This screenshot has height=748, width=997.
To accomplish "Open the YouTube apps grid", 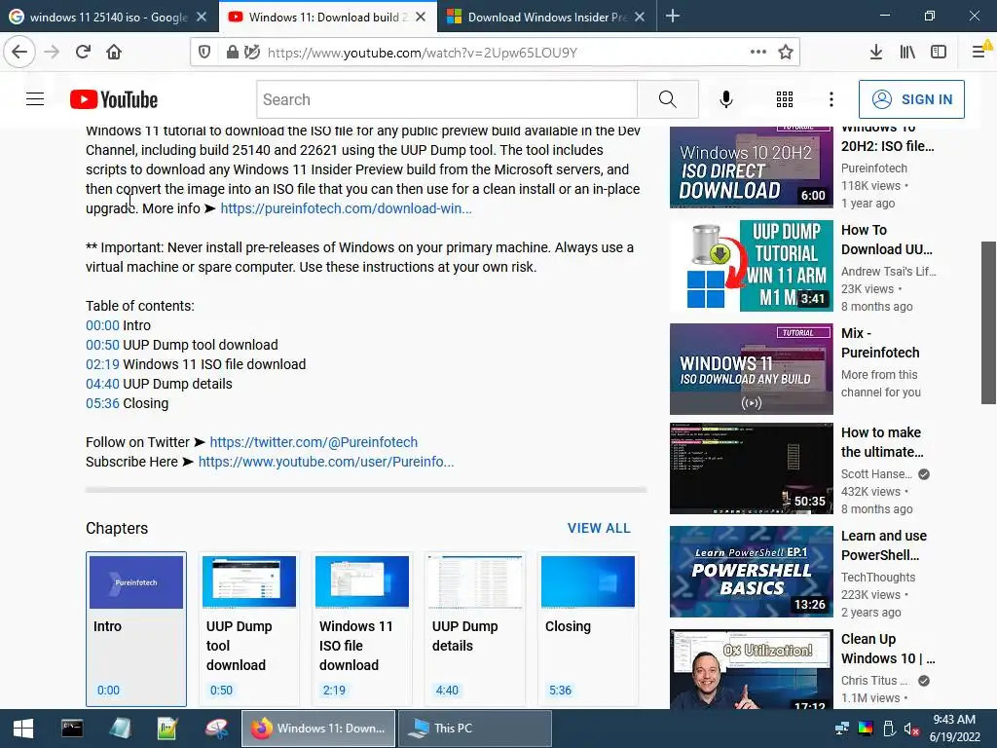I will click(x=785, y=99).
